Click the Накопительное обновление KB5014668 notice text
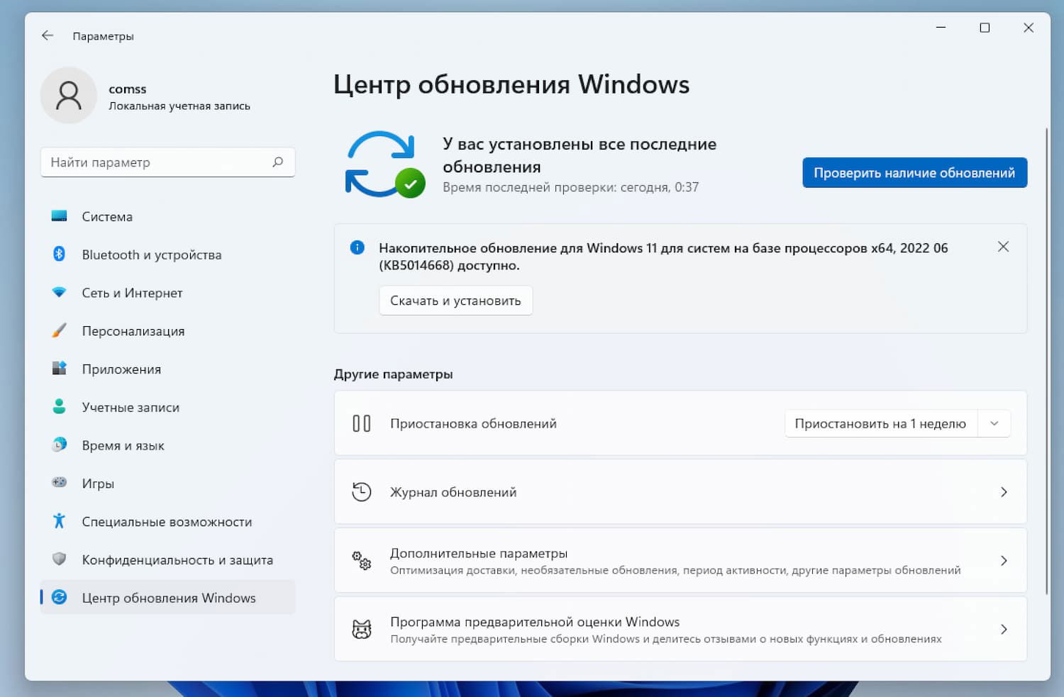 (663, 257)
